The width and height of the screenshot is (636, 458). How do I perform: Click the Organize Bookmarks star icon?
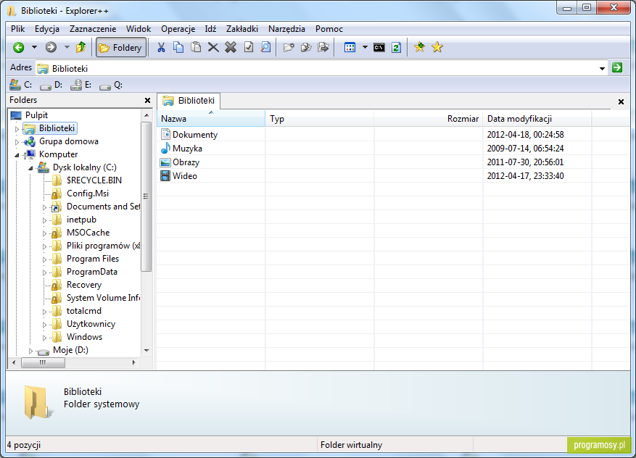coord(437,47)
